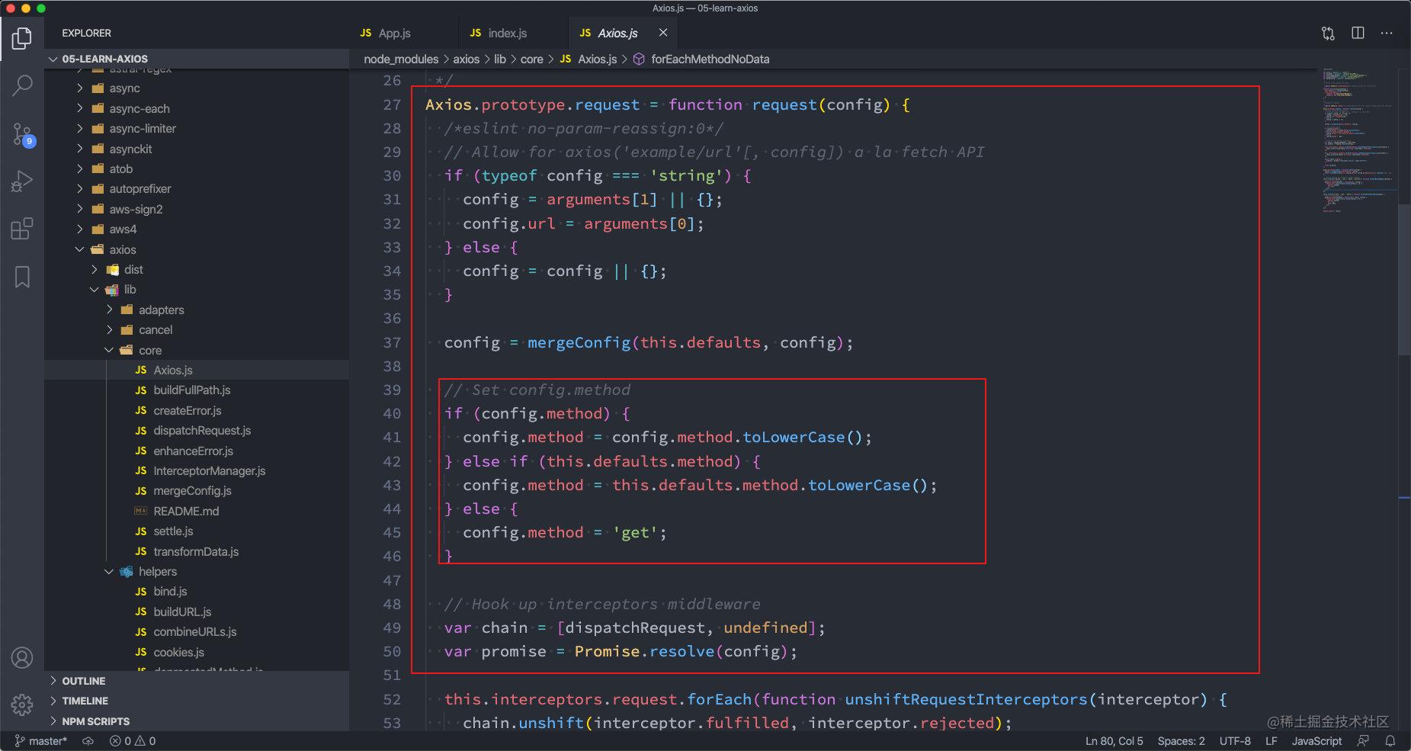Open the Source Control view showing 9 changes
This screenshot has height=751, width=1411.
tap(22, 134)
